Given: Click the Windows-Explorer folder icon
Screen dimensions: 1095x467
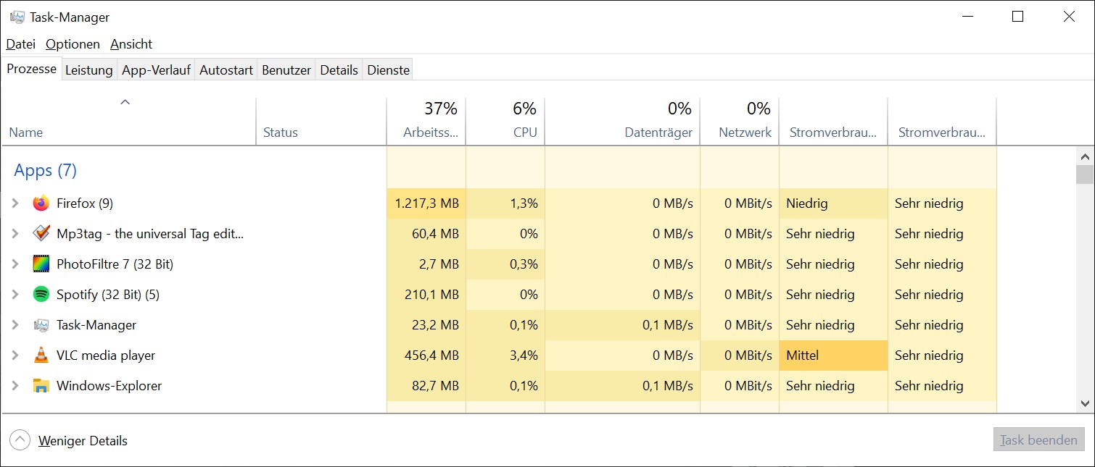Looking at the screenshot, I should pos(41,386).
